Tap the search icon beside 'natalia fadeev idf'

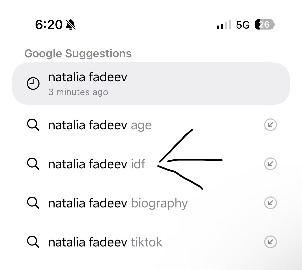pyautogui.click(x=33, y=164)
